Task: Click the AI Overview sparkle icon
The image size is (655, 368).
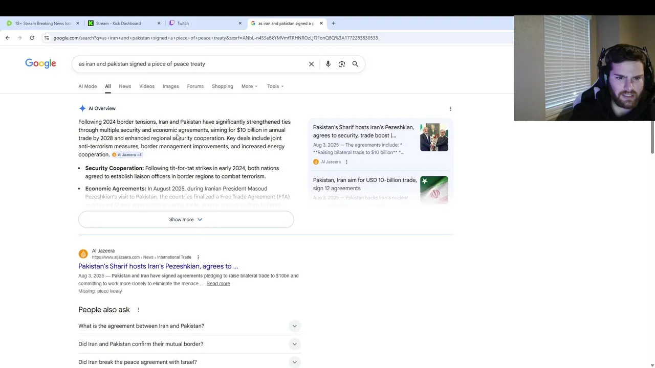Action: click(x=82, y=108)
